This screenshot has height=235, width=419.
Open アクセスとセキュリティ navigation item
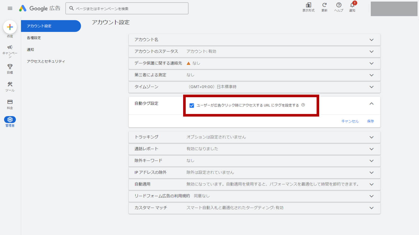click(46, 61)
